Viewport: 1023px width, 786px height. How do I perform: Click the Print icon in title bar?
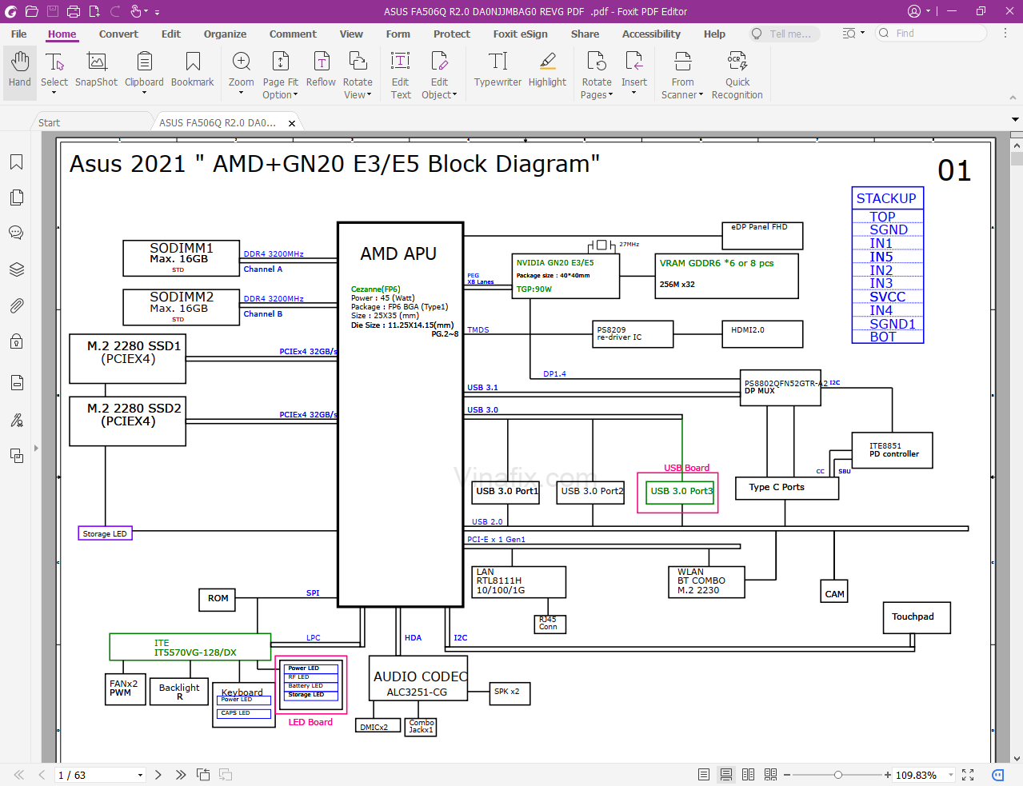pos(74,11)
